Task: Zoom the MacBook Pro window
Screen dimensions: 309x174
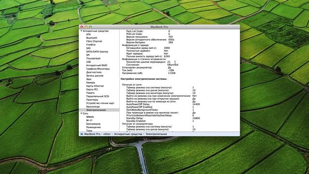Action: pyautogui.click(x=90, y=27)
